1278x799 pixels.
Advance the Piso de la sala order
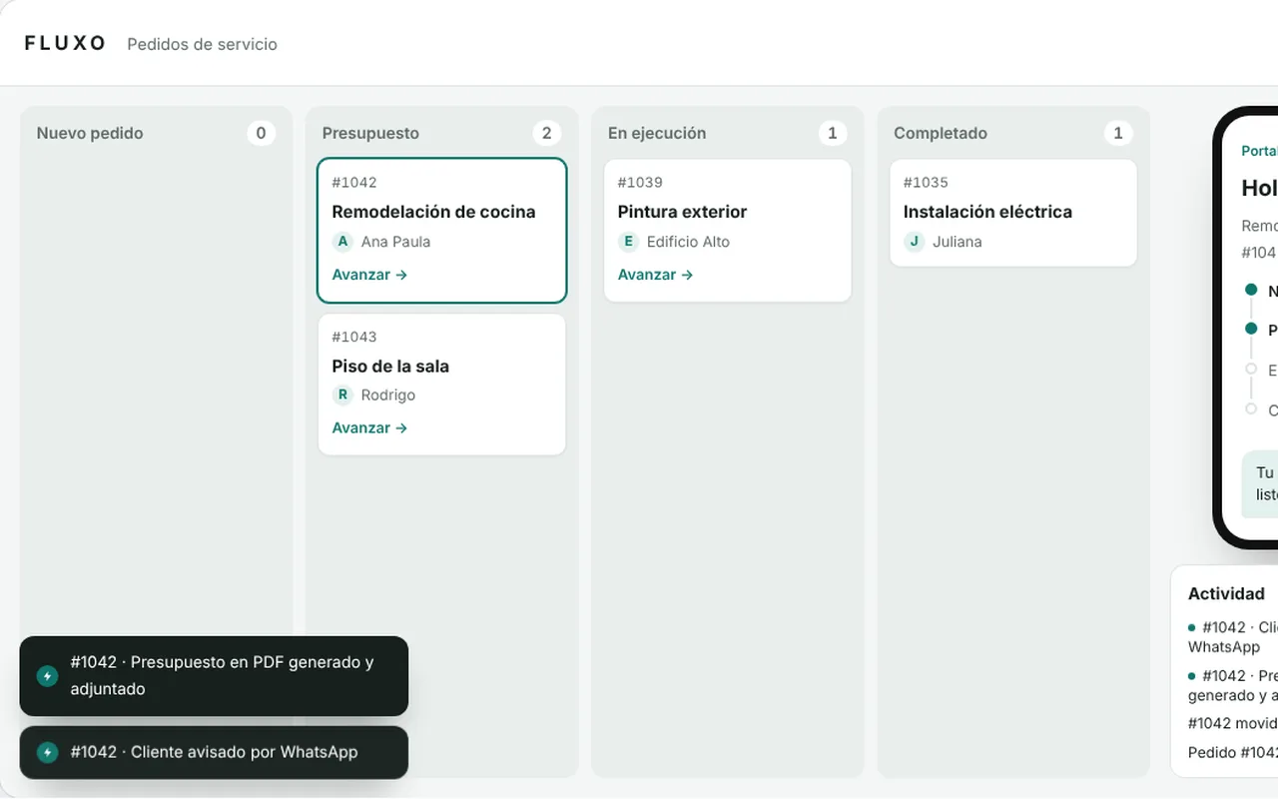pos(369,427)
